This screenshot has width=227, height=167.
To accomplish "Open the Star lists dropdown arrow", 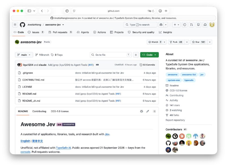I will point(210,42).
